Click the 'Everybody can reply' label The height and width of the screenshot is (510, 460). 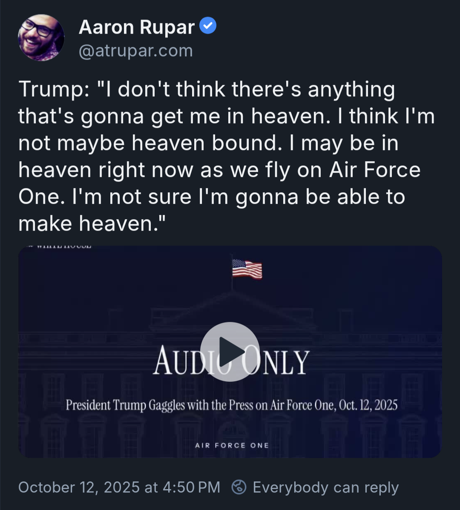tap(325, 487)
